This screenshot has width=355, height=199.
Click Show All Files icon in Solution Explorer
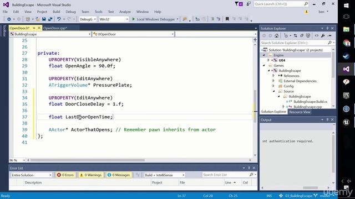click(x=308, y=35)
